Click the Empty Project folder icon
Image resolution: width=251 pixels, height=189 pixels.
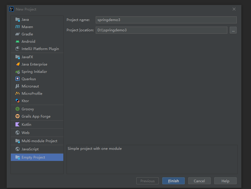click(18, 157)
